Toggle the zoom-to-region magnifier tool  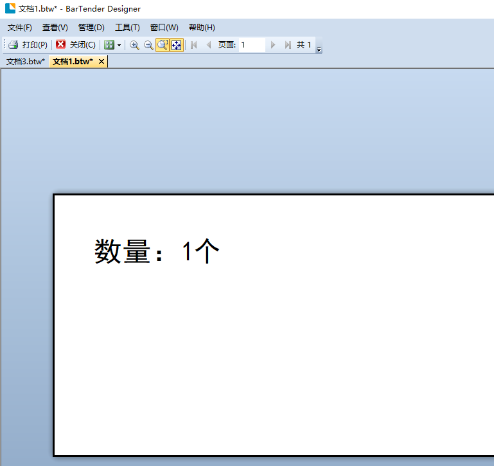click(x=163, y=45)
